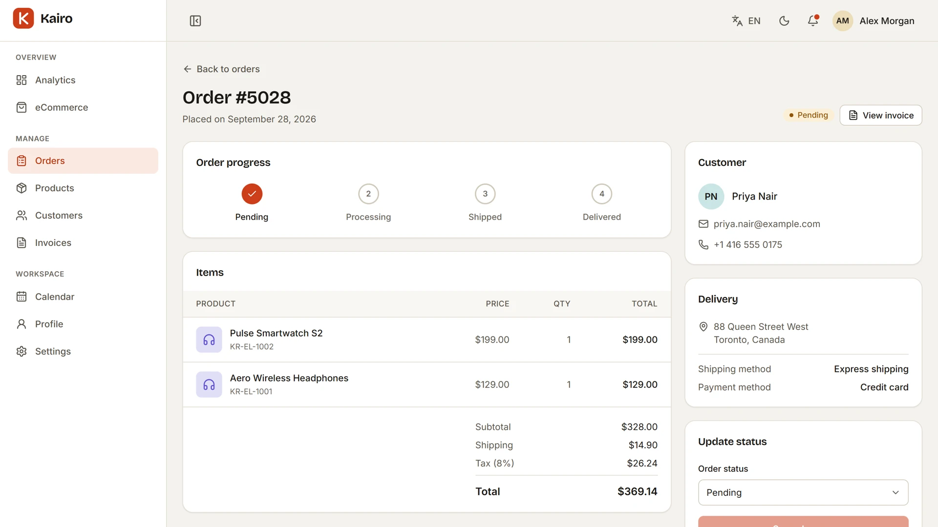This screenshot has width=938, height=527.
Task: Navigate to Customers page
Action: tap(83, 216)
